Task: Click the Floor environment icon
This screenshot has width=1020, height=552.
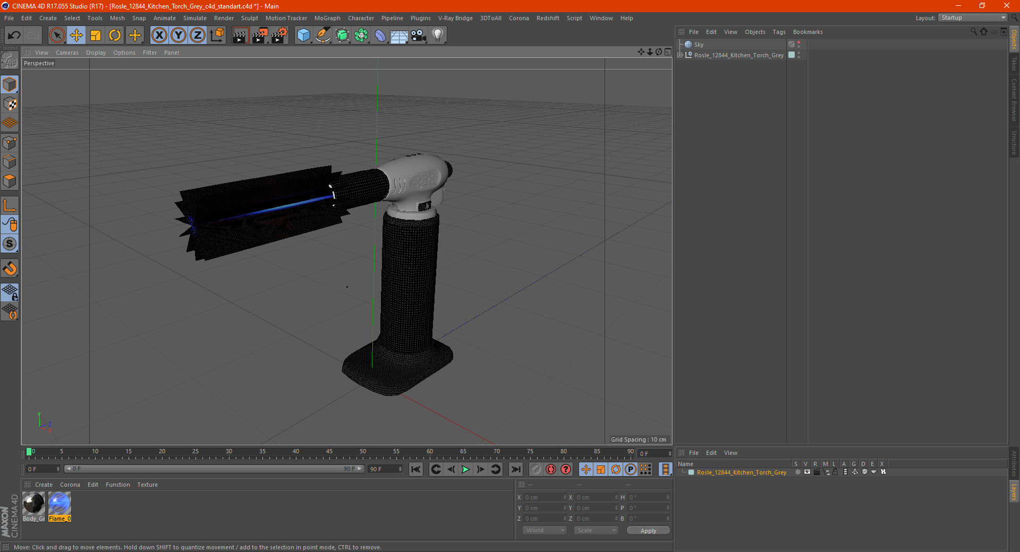Action: (x=399, y=36)
